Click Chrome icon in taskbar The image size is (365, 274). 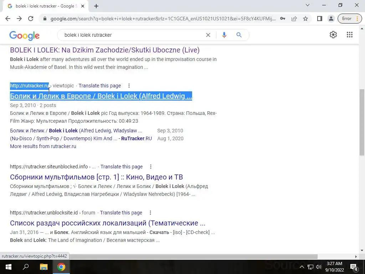(61, 267)
